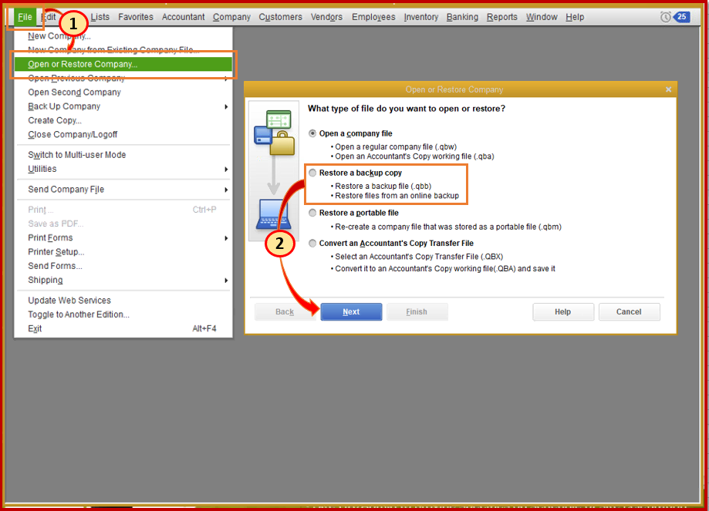Select Toggle to Another Edition entry
This screenshot has width=709, height=511.
click(x=123, y=314)
